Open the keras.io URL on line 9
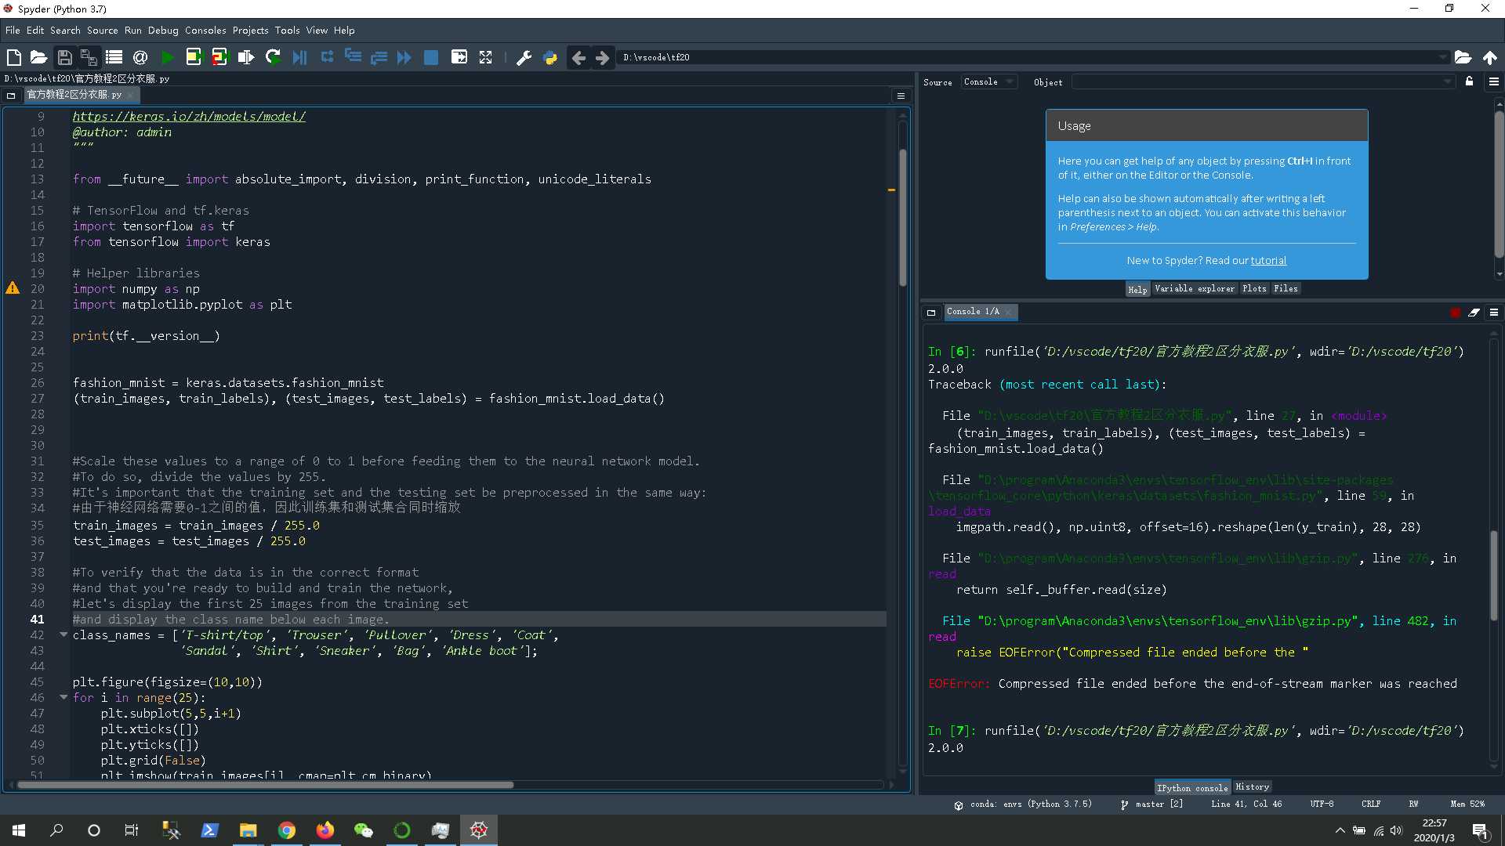The height and width of the screenshot is (846, 1505). [189, 116]
